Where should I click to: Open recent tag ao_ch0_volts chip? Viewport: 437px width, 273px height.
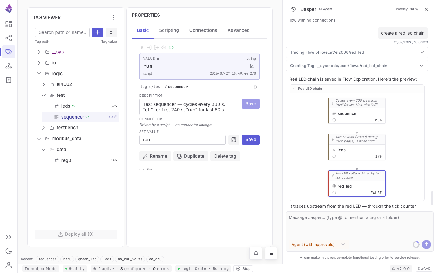point(130,259)
